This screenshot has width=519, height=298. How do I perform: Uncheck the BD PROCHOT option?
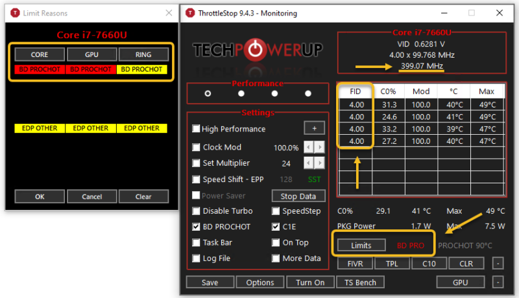(x=197, y=227)
